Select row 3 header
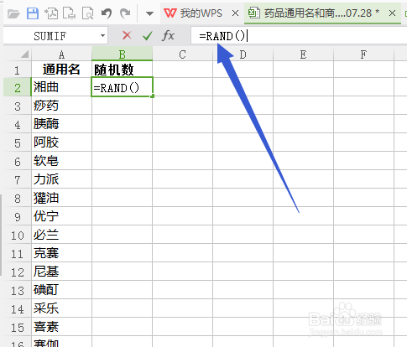Screen dimensions: 407x347 17,106
